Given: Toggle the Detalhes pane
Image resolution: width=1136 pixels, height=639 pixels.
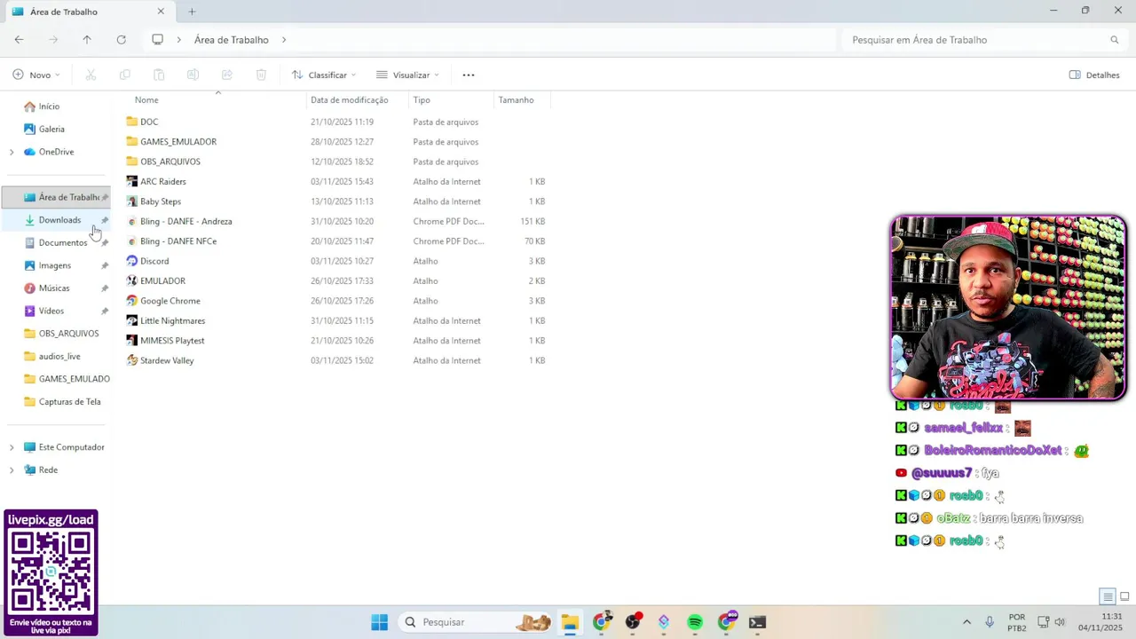Looking at the screenshot, I should coord(1094,75).
